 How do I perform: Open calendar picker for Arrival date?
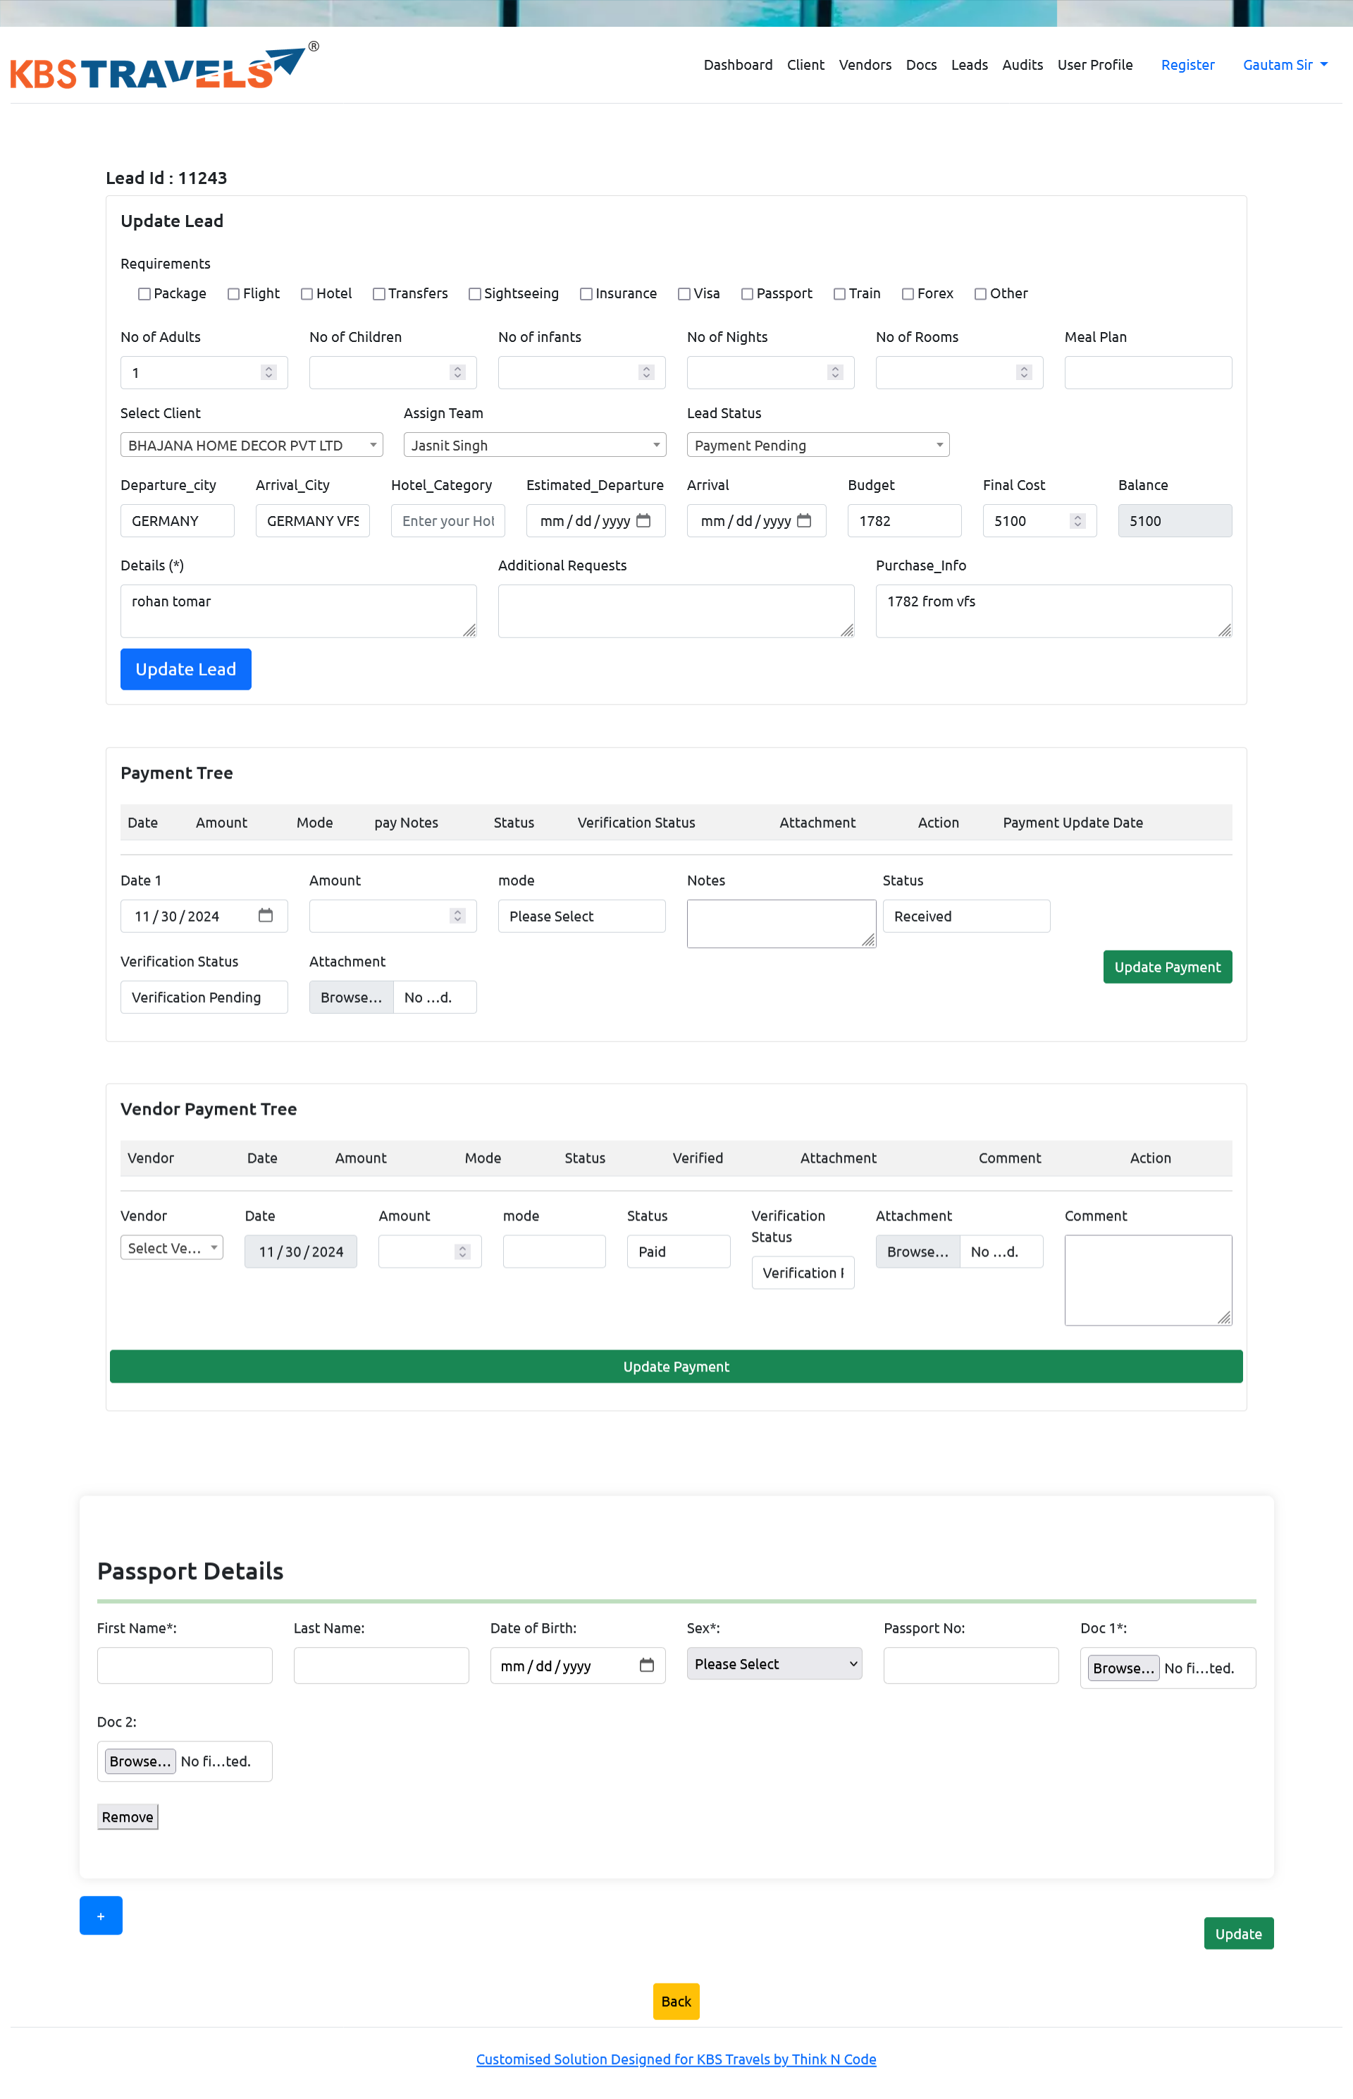tap(804, 520)
